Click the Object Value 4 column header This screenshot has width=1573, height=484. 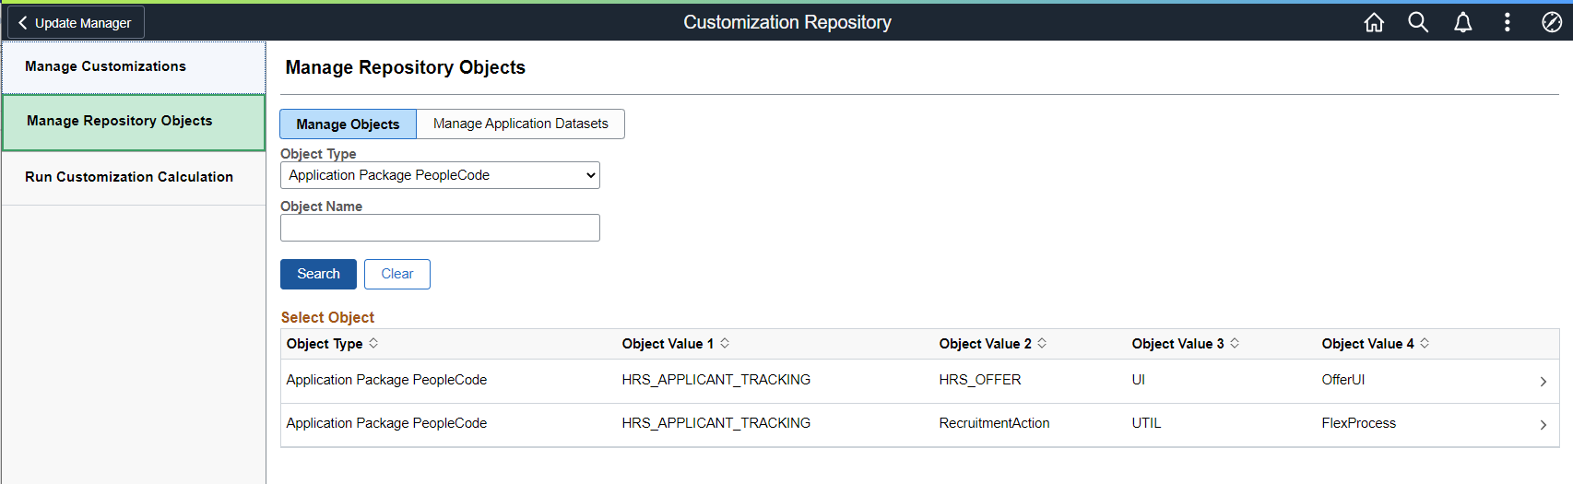(x=1367, y=344)
